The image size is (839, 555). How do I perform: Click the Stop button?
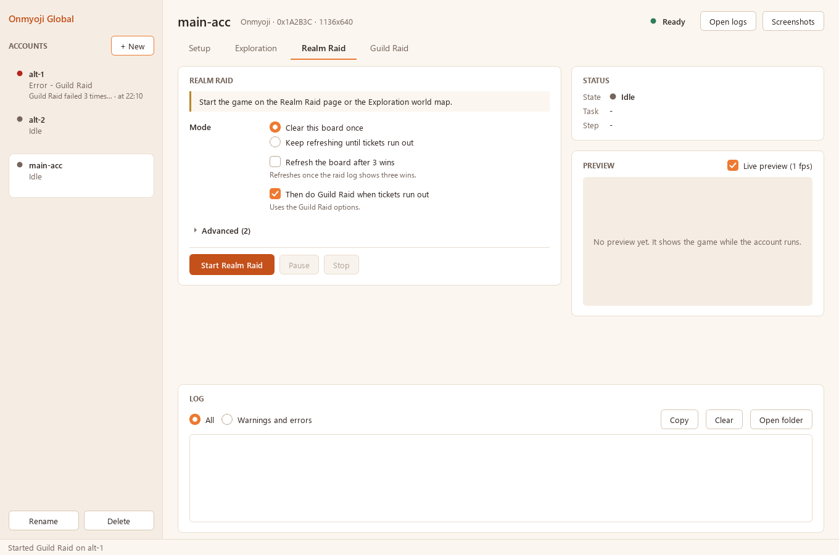[341, 265]
